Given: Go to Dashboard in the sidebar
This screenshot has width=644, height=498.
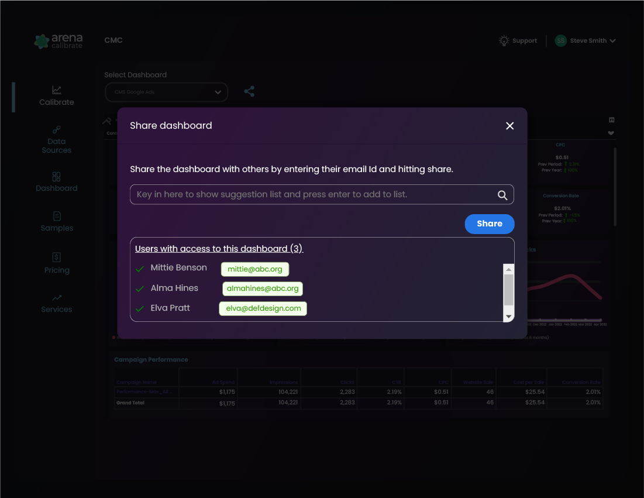Looking at the screenshot, I should tap(57, 183).
